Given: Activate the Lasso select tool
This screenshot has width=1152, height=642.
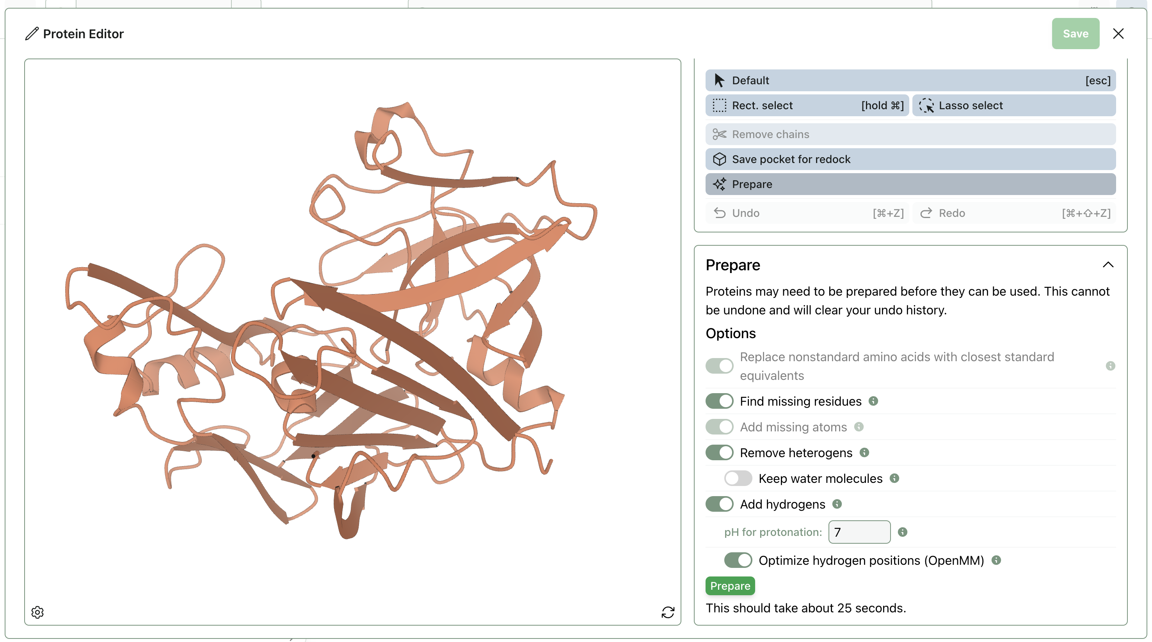Looking at the screenshot, I should click(1014, 105).
